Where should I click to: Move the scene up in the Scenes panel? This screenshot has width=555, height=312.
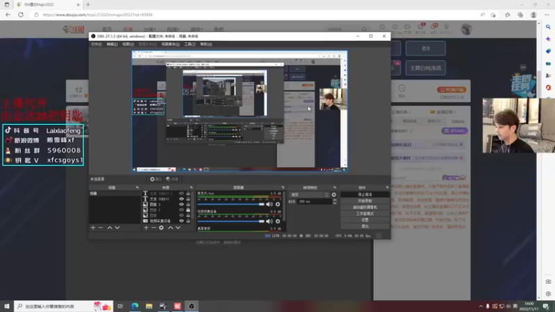pos(110,228)
